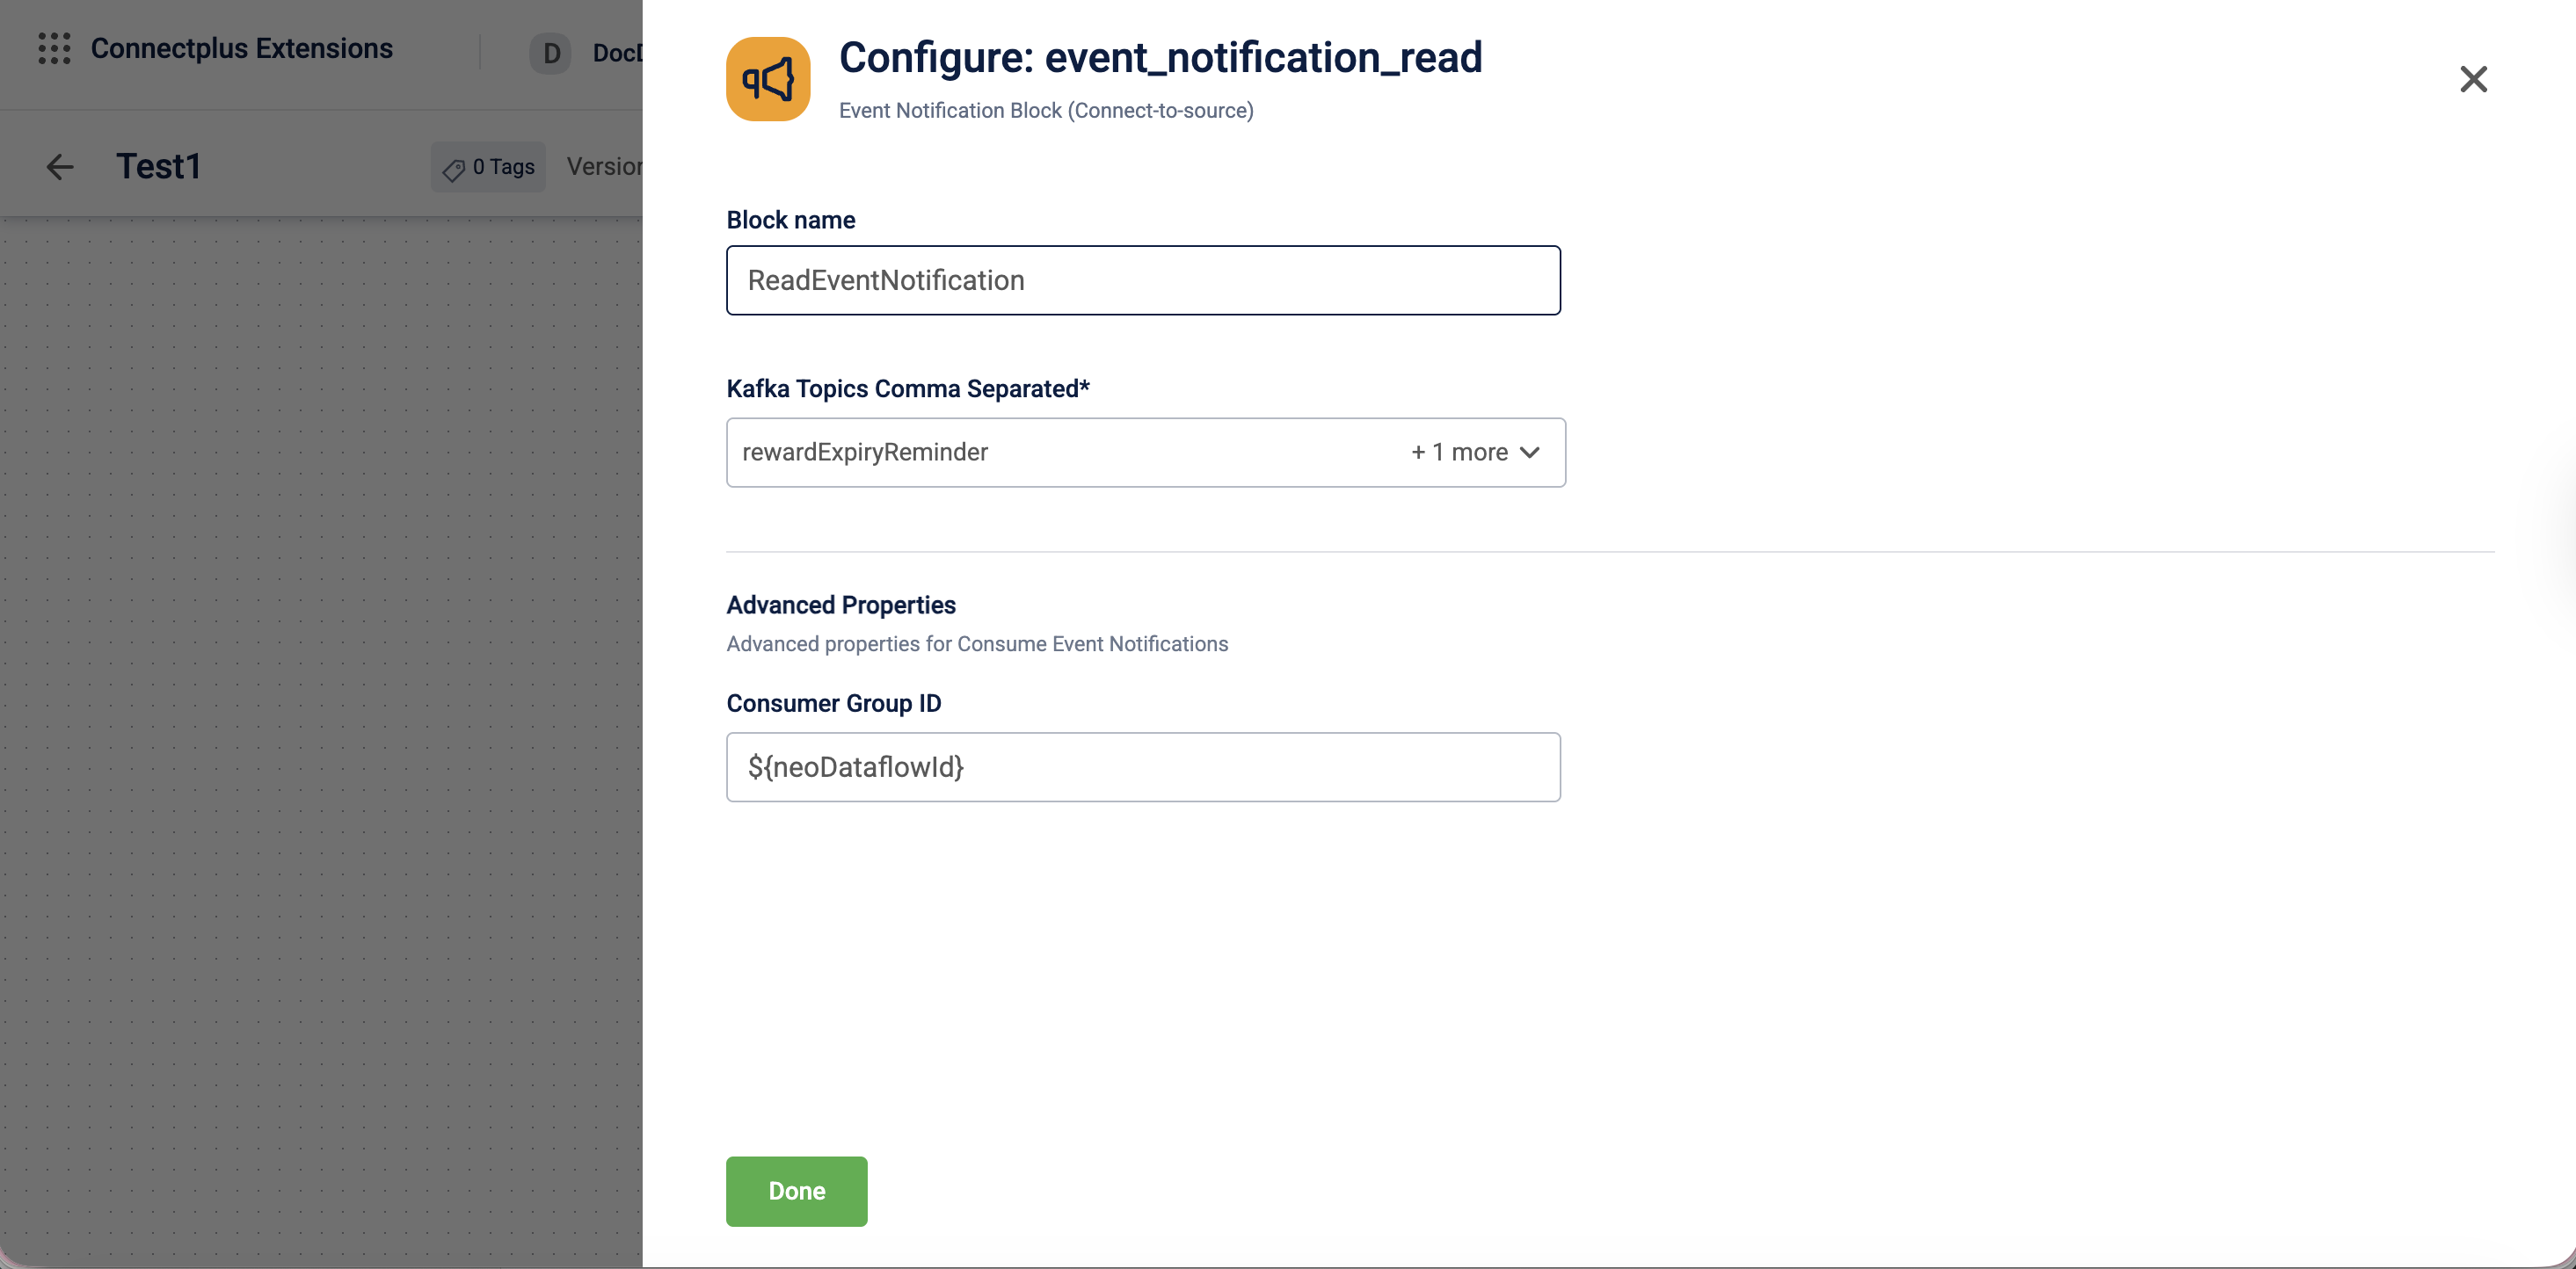Expand the Kafka topics dropdown chevron
This screenshot has height=1269, width=2576.
pos(1529,453)
